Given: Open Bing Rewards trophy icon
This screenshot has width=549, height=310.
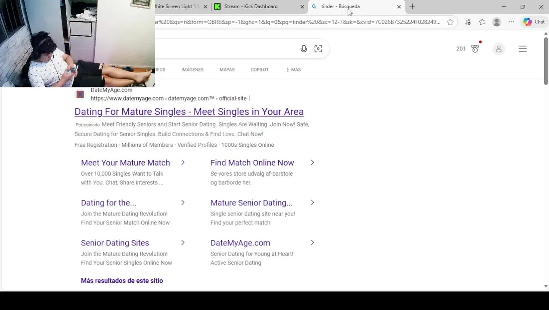Looking at the screenshot, I should [x=475, y=49].
